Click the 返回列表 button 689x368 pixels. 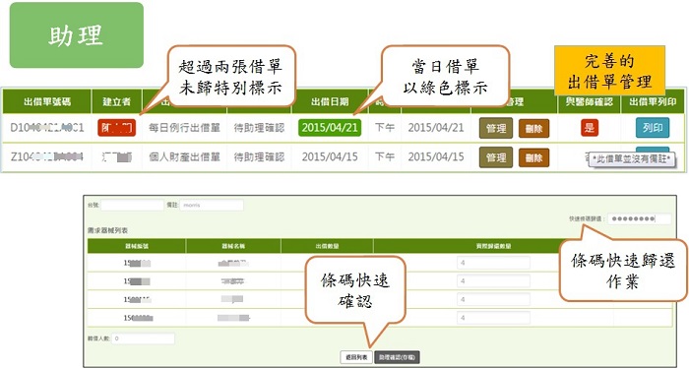(x=356, y=357)
